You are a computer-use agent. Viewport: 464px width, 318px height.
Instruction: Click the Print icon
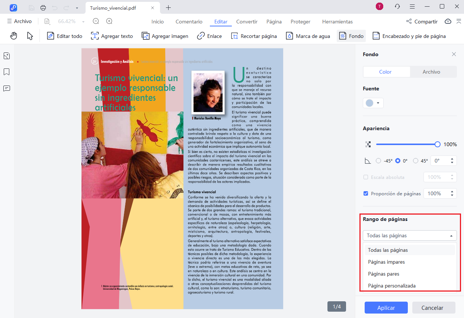(x=43, y=7)
